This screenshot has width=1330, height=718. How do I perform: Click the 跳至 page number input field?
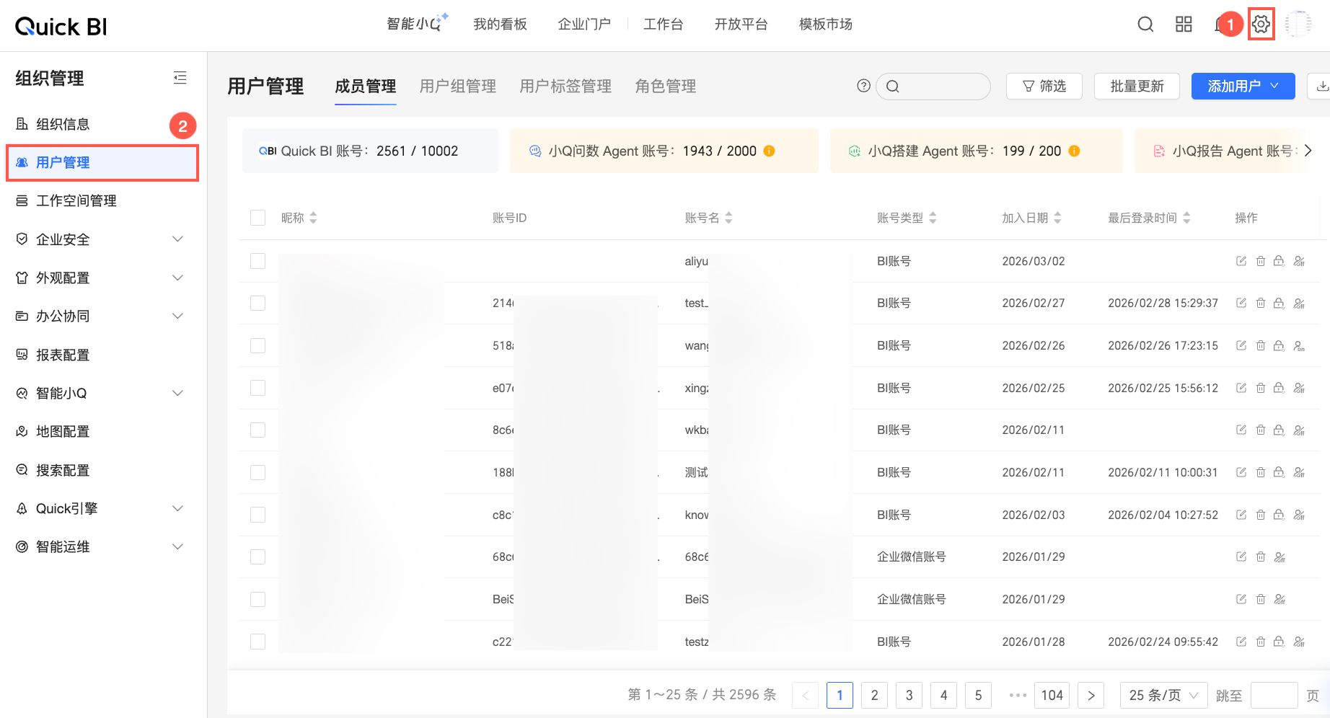point(1274,695)
